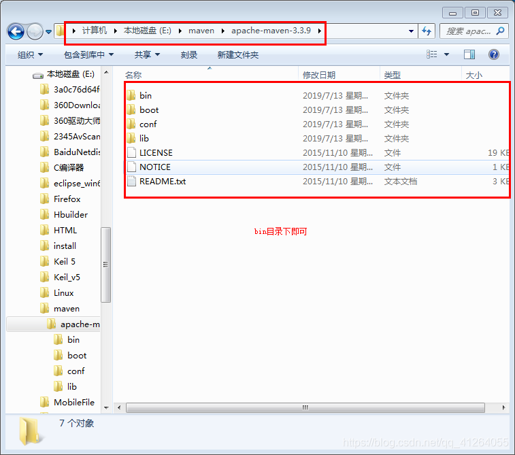Screen dimensions: 515x455
Task: Select the conf folder in file list
Action: pyautogui.click(x=148, y=124)
